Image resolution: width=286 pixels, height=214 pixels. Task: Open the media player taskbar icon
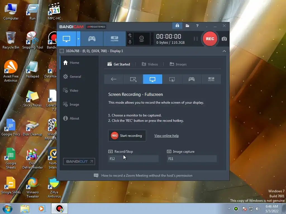coord(41,209)
